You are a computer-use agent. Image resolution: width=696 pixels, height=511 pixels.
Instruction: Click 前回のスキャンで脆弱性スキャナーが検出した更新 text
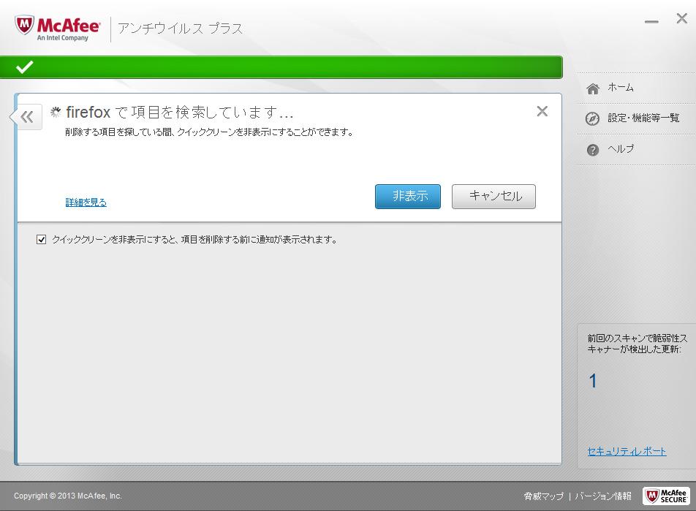click(x=637, y=344)
